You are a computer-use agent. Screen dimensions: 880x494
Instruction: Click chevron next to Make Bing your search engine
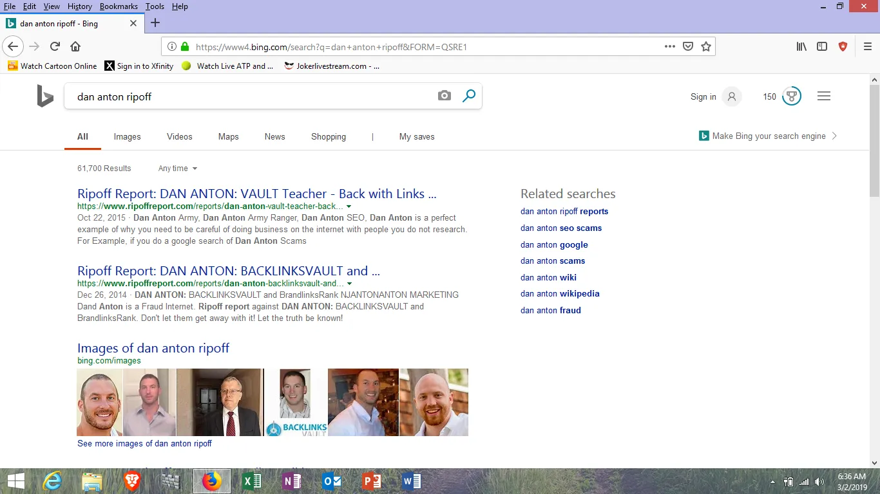[x=834, y=136]
